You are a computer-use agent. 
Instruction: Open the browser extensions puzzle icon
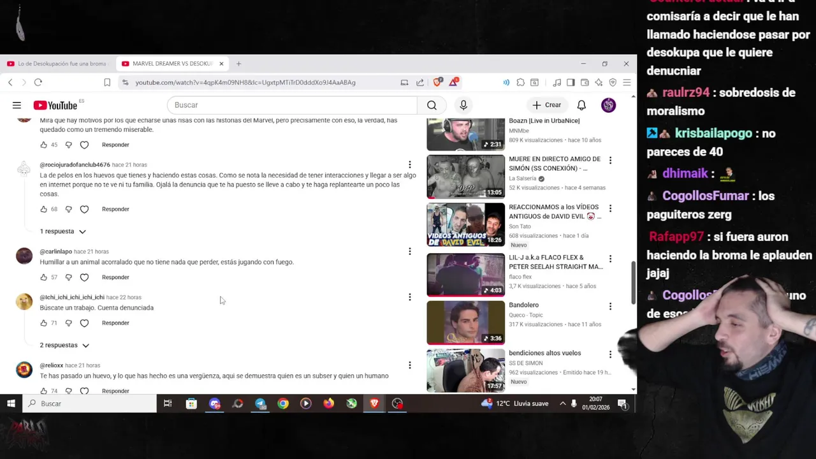coord(521,82)
